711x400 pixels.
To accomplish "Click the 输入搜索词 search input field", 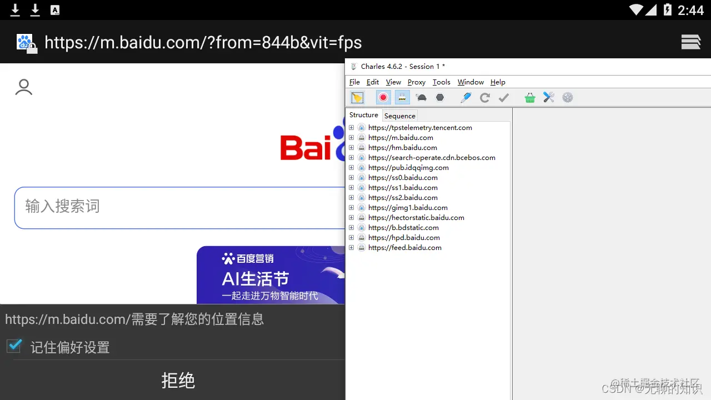I will 167,207.
